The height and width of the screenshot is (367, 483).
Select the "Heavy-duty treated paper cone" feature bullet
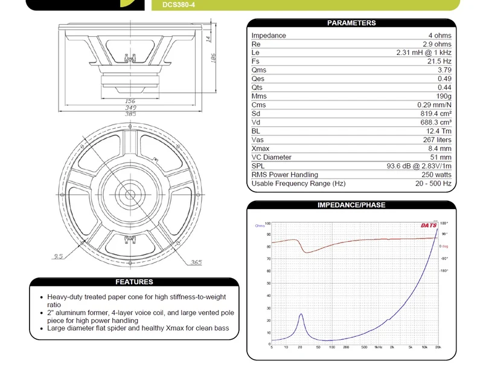pos(136,300)
